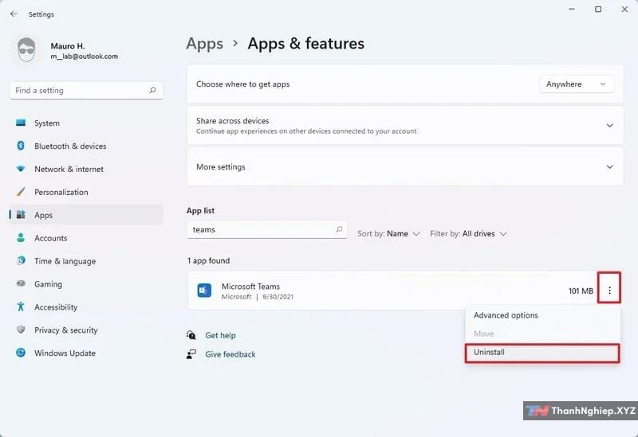Open Accounts settings
This screenshot has height=437, width=638.
pos(86,238)
